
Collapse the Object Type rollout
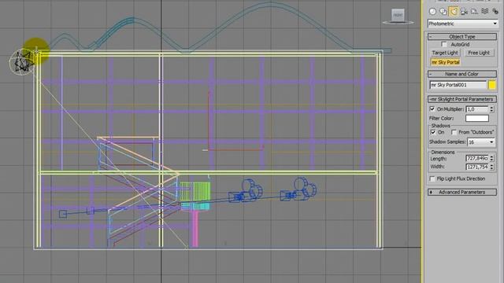click(x=462, y=37)
